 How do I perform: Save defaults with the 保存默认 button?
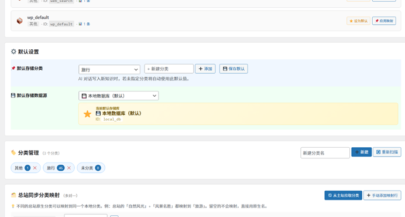click(x=234, y=69)
